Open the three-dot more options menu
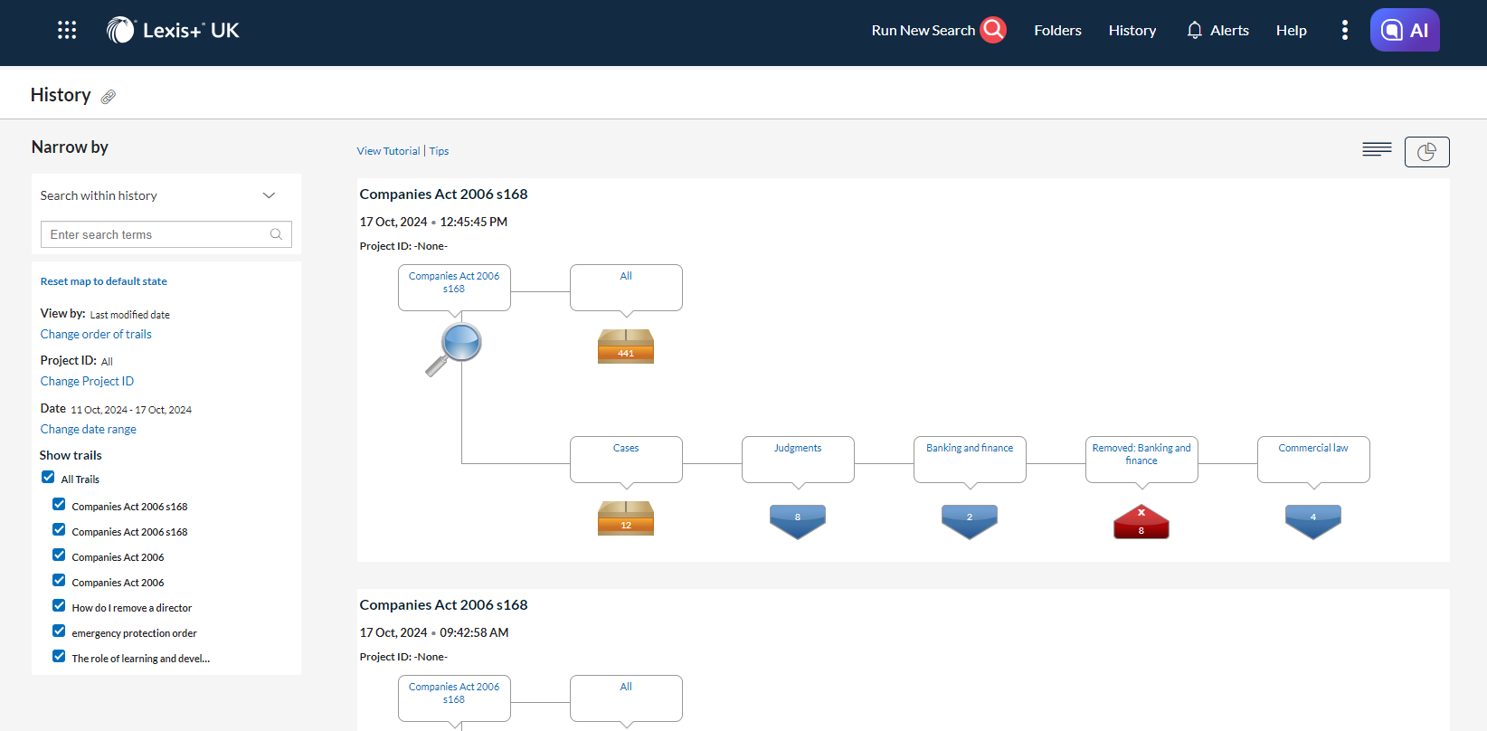Screen dimensions: 1487x731 (1345, 30)
